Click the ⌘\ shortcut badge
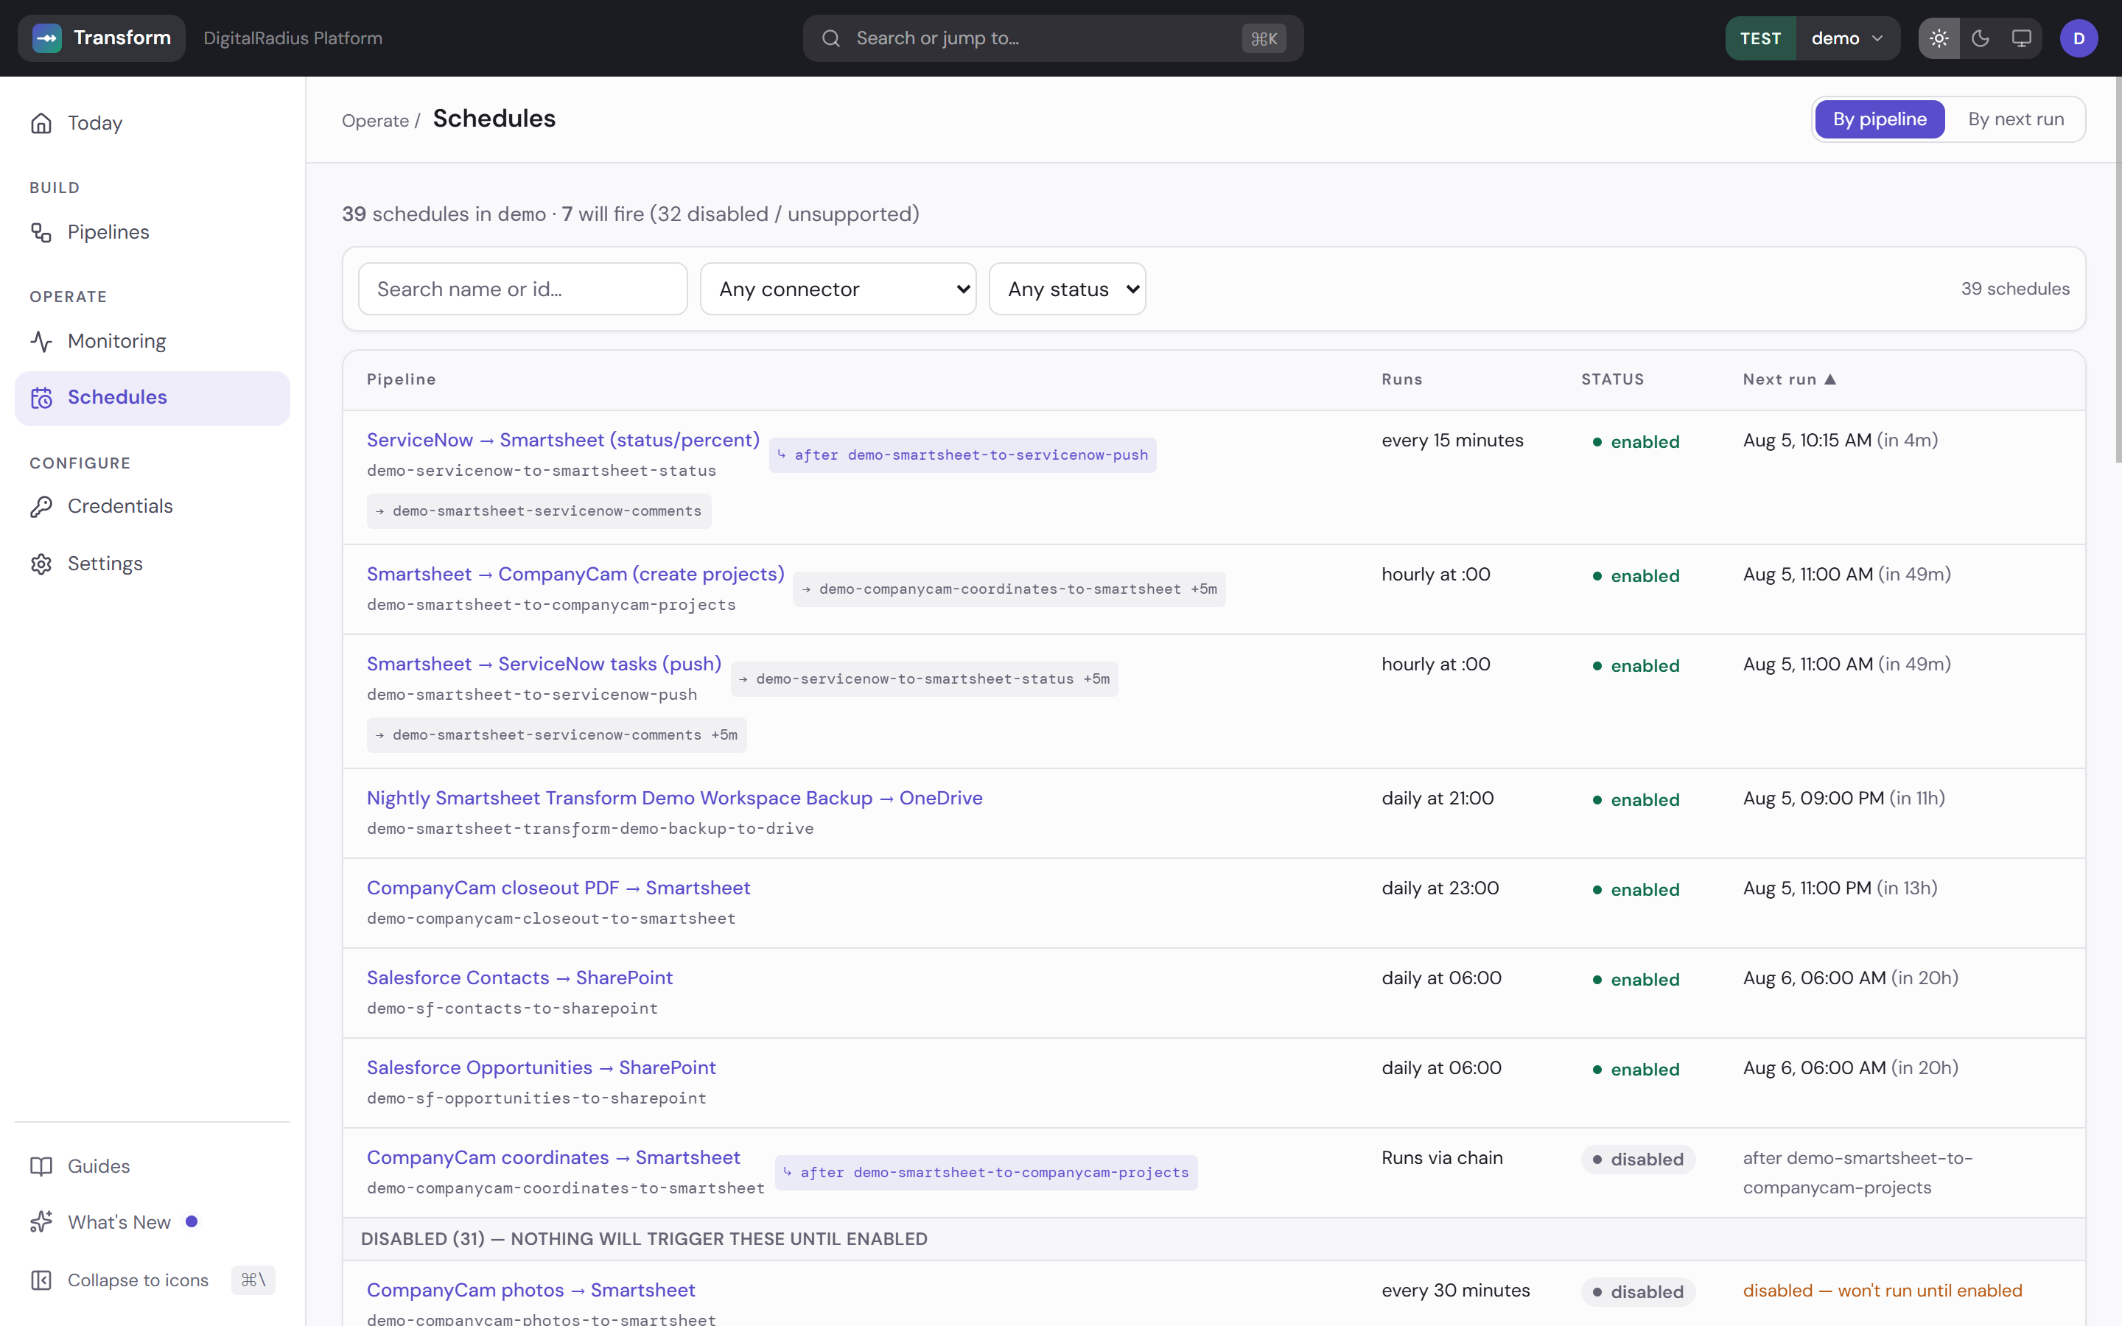This screenshot has height=1326, width=2122. click(253, 1280)
